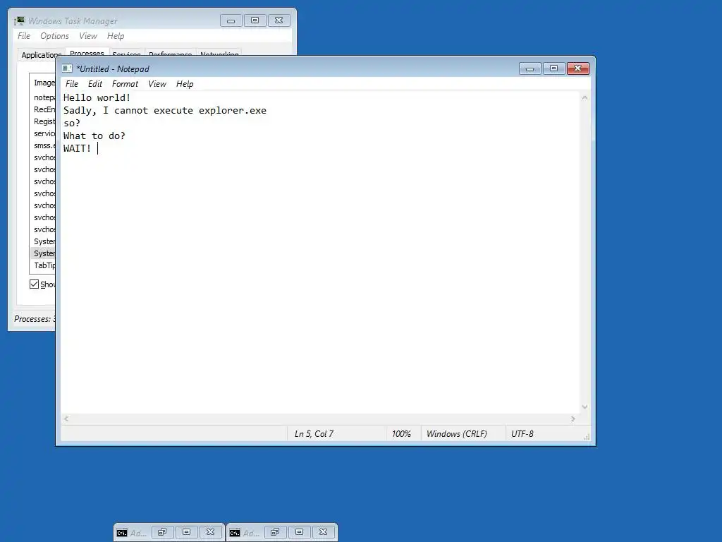Click the 'What to do?' line

click(94, 136)
